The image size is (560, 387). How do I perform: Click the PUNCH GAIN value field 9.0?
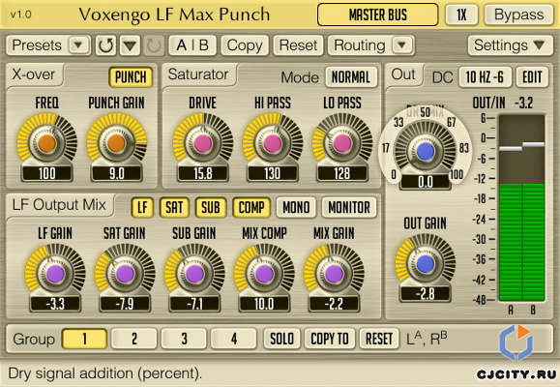tap(116, 174)
